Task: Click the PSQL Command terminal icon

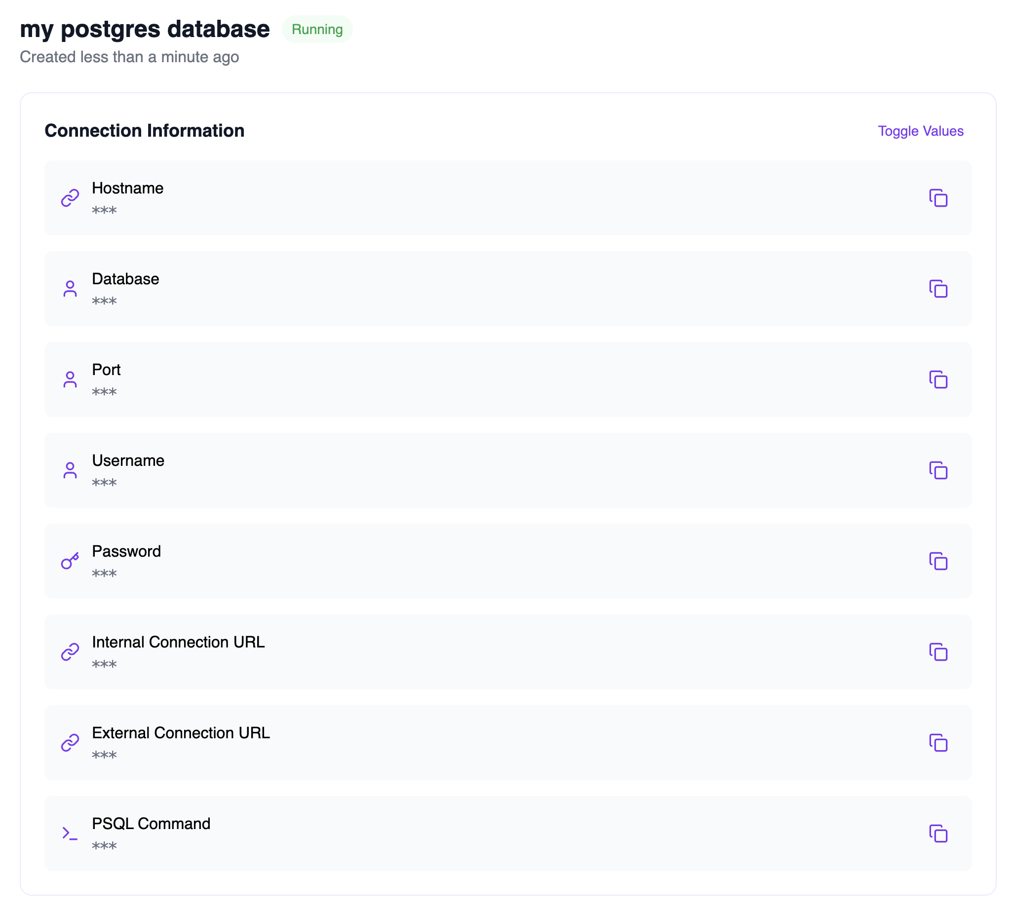Action: [70, 833]
